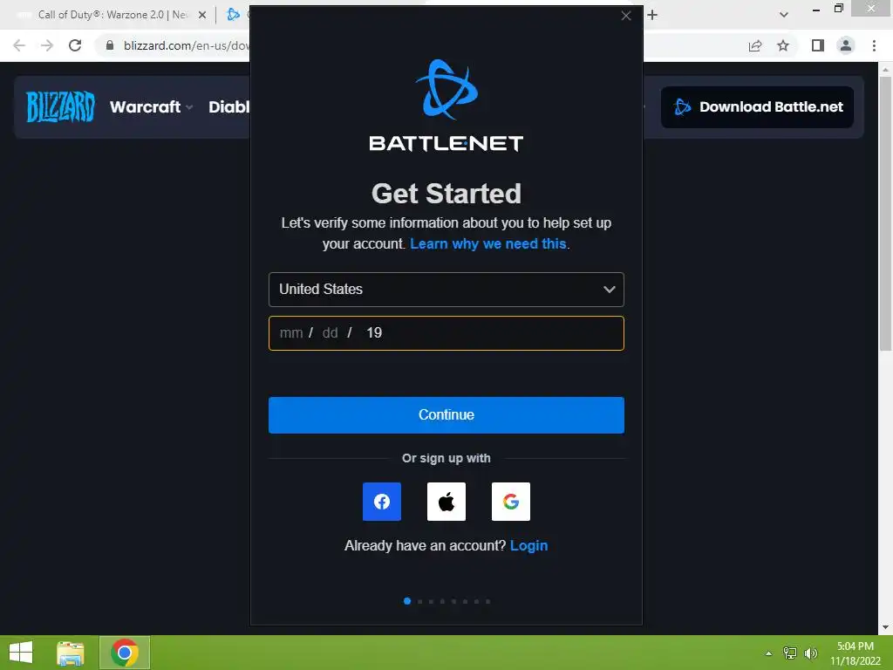The height and width of the screenshot is (670, 893).
Task: Click the network tray icon
Action: point(790,653)
